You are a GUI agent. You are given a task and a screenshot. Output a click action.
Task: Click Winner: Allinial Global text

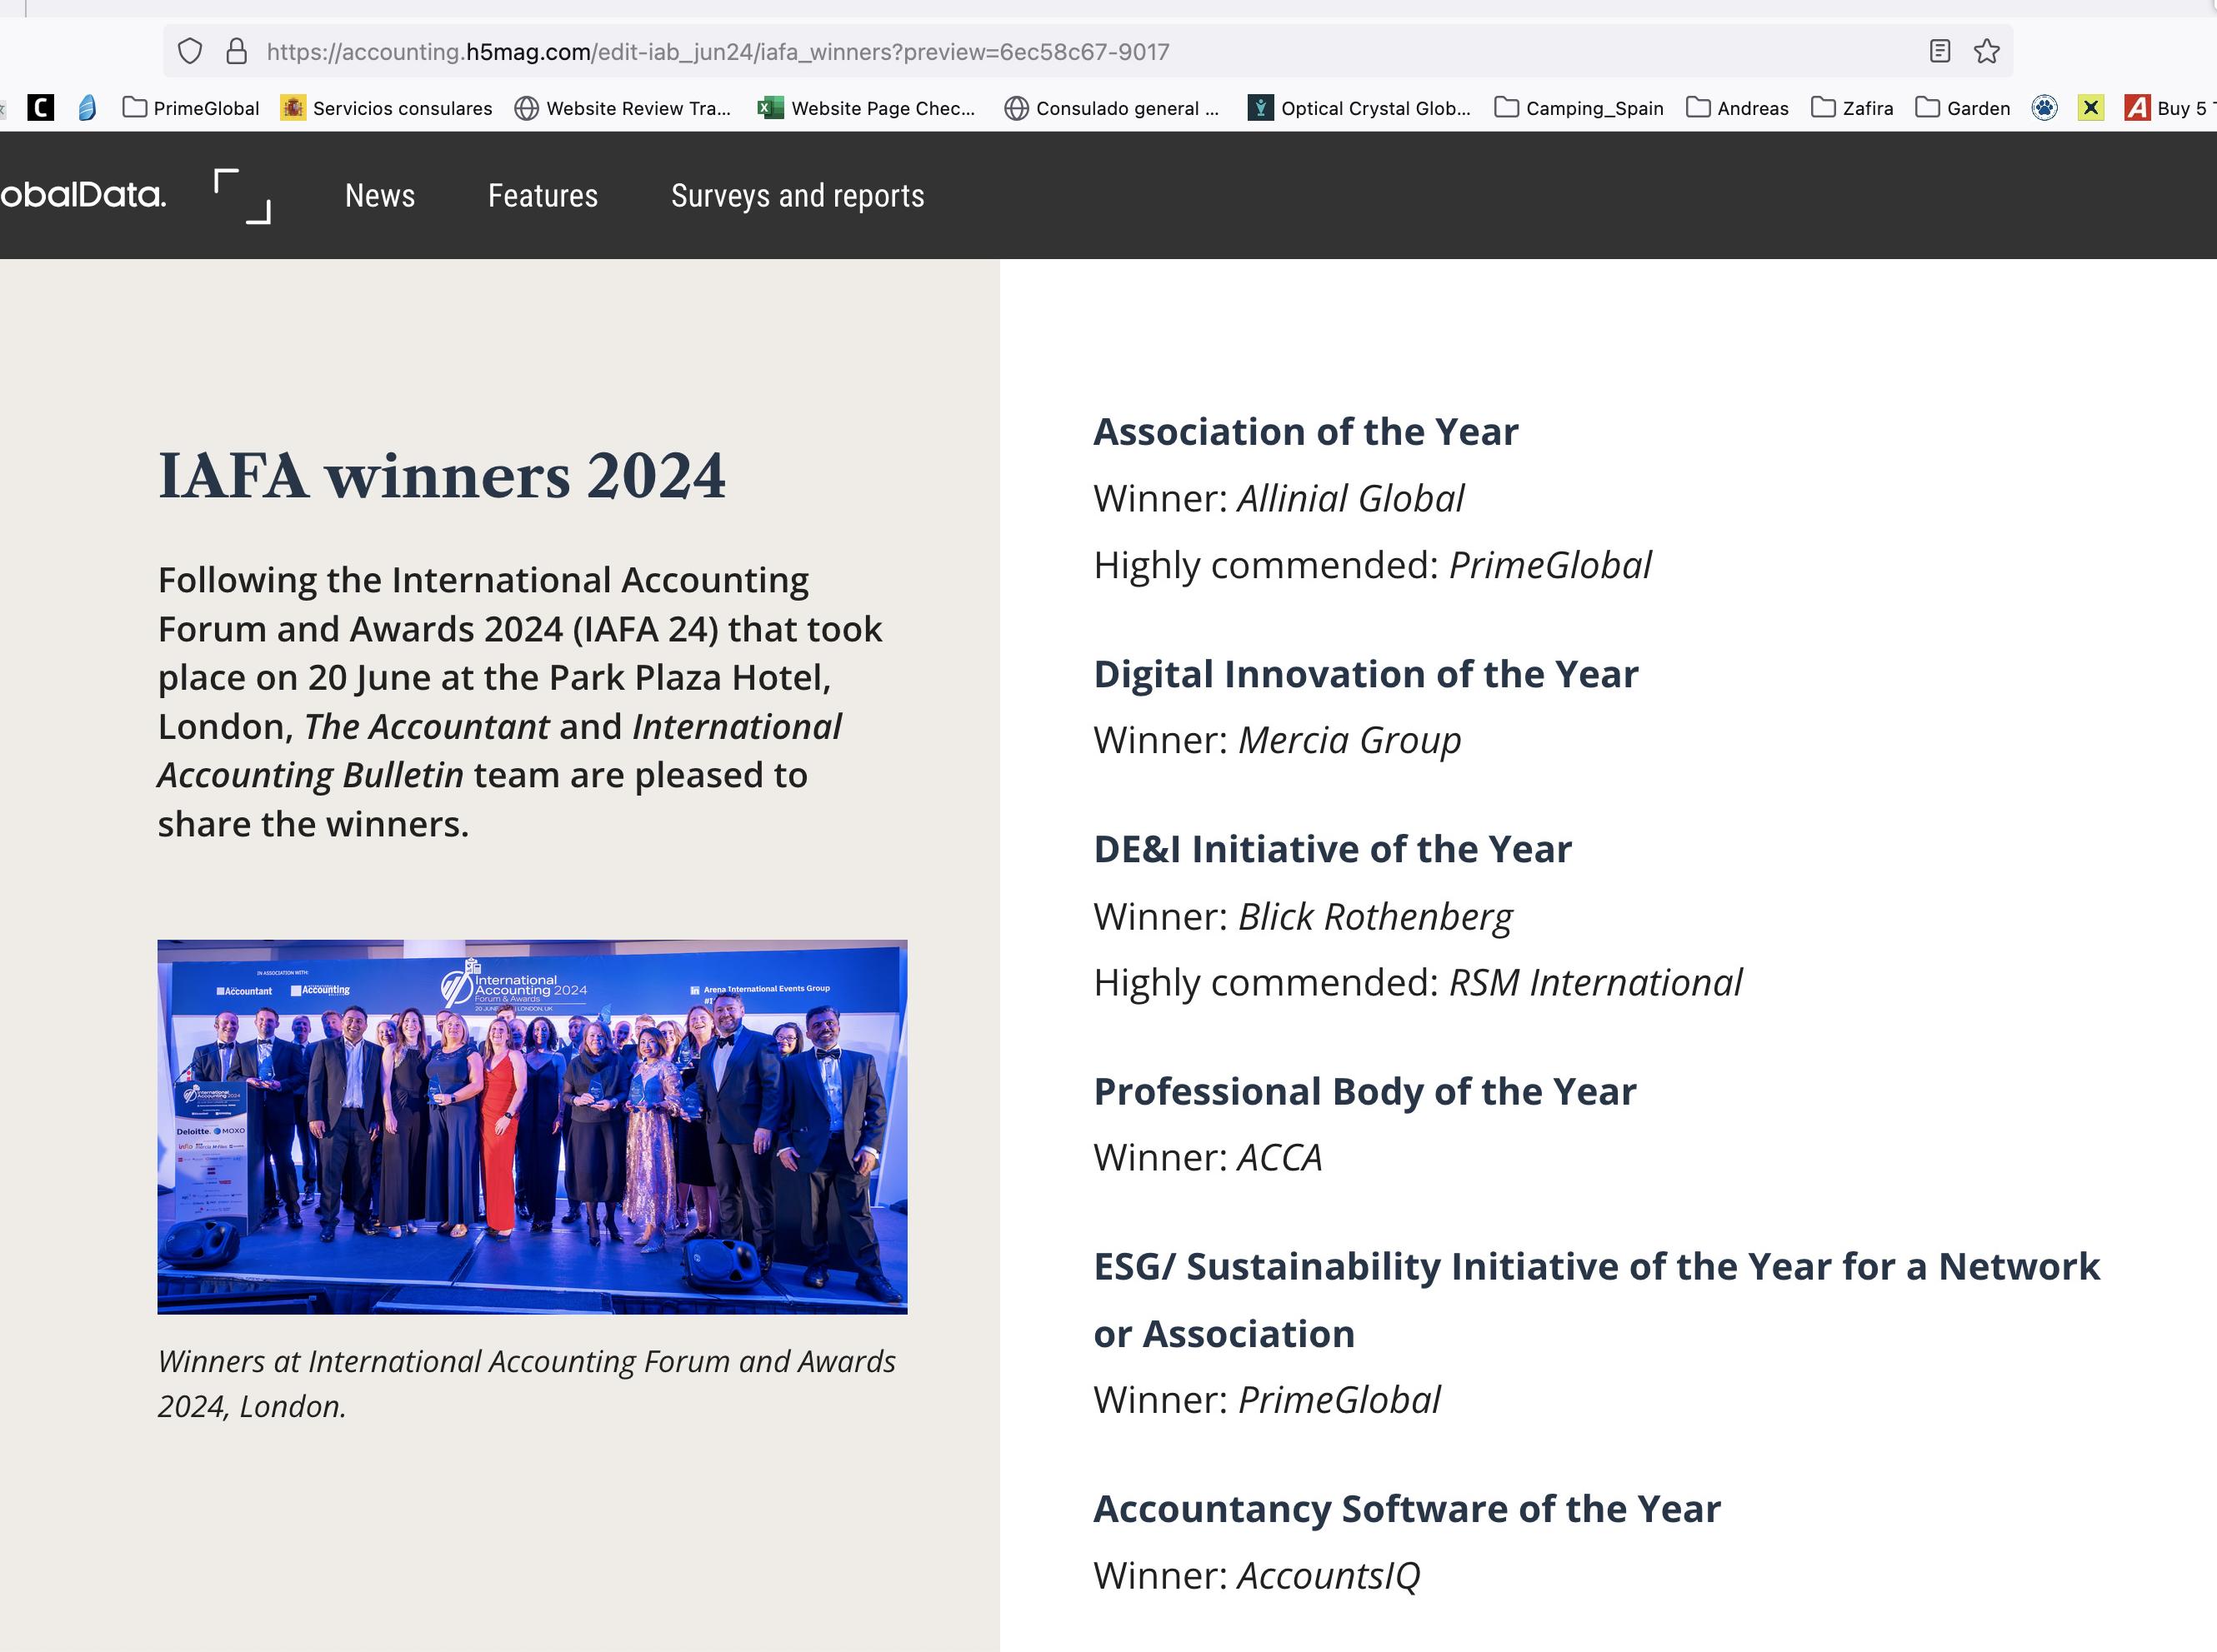(1279, 498)
